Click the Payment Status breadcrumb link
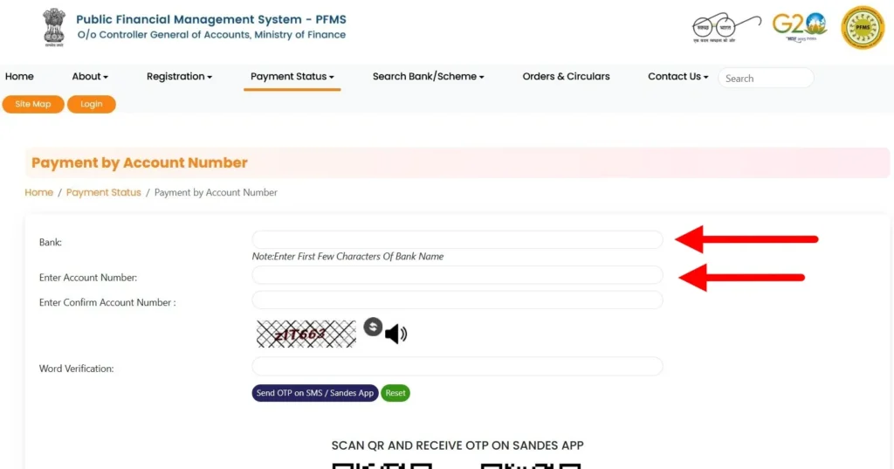Viewport: 894px width, 469px height. pyautogui.click(x=103, y=192)
